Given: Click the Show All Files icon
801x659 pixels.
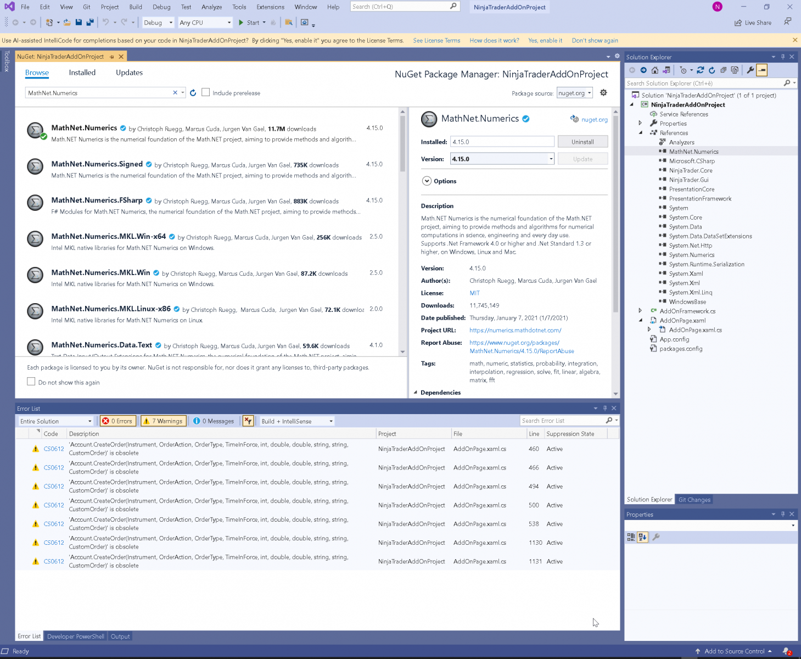Looking at the screenshot, I should click(x=735, y=70).
